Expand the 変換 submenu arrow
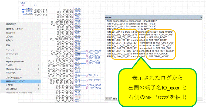This screenshot has height=107, width=206. (39, 45)
